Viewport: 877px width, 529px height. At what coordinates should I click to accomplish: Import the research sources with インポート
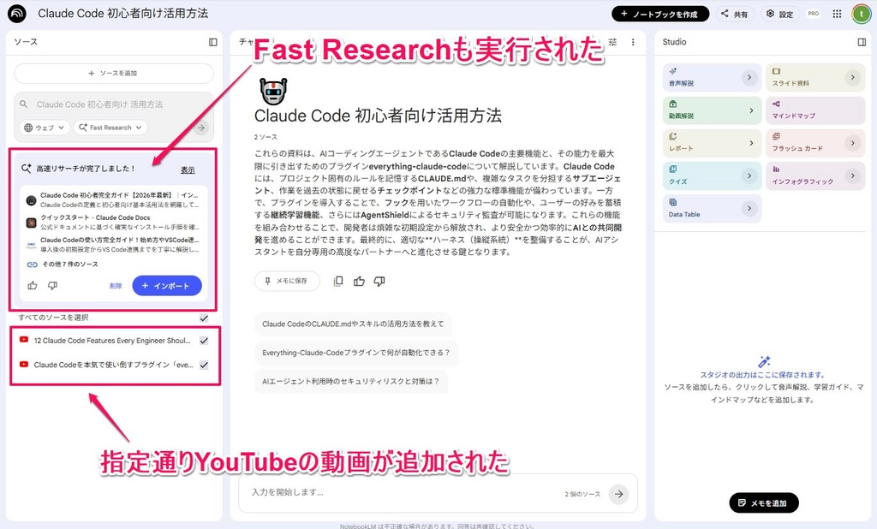[x=167, y=286]
